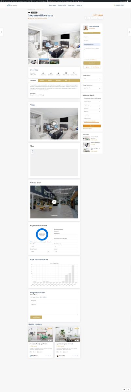Select third gallery thumbnail under main photo
The width and height of the screenshot is (131, 392).
point(54,61)
